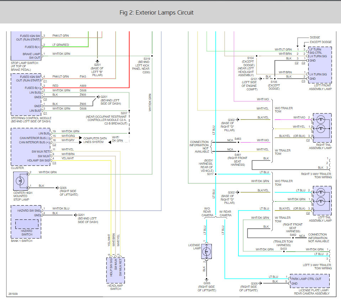This screenshot has width=341, height=302.
Task: Click the 'RED' wire label A909
Action: 55,86
